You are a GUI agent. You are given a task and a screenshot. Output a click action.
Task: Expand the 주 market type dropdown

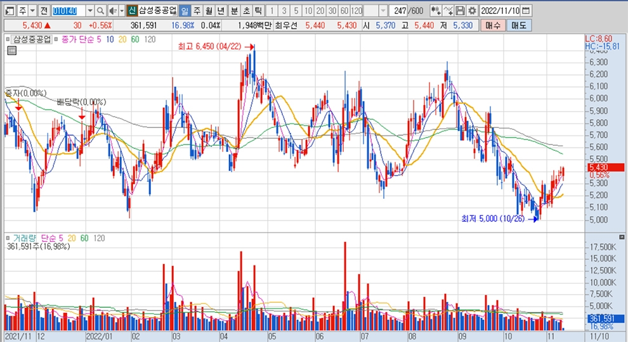[x=32, y=11]
